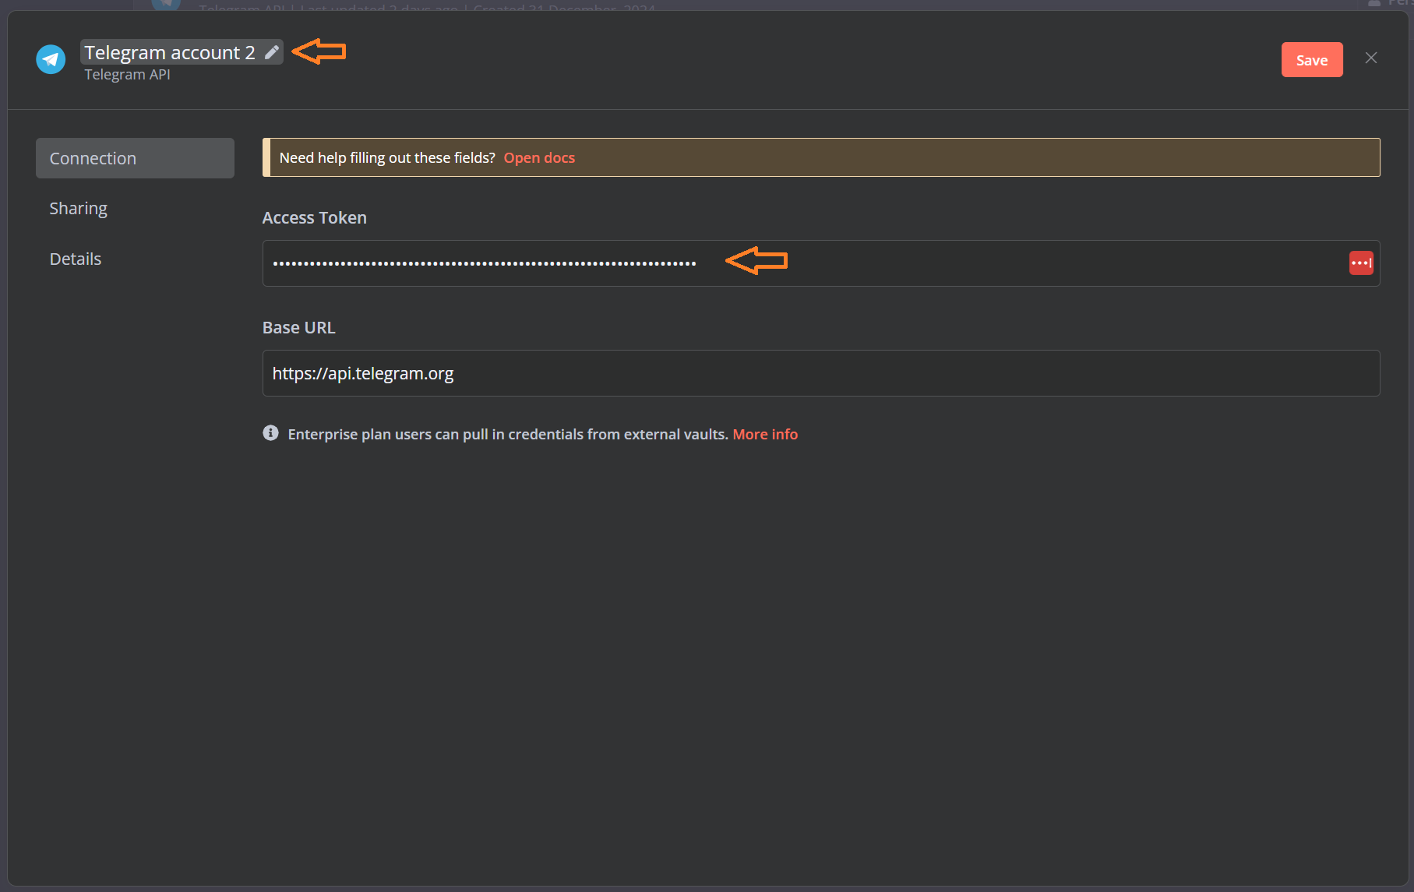Click into the Base URL field
Image resolution: width=1414 pixels, height=892 pixels.
(821, 373)
